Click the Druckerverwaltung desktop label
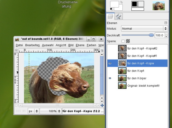172x128 pixels. click(x=67, y=4)
